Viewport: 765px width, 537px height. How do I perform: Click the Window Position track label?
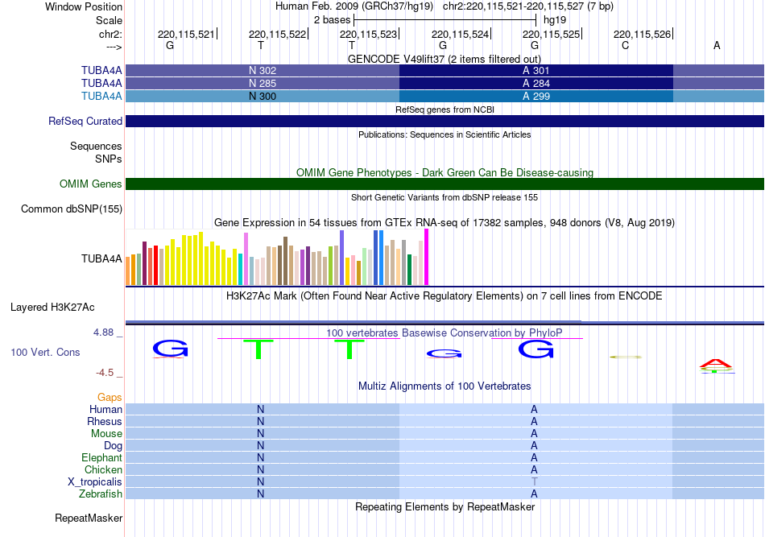coord(84,6)
